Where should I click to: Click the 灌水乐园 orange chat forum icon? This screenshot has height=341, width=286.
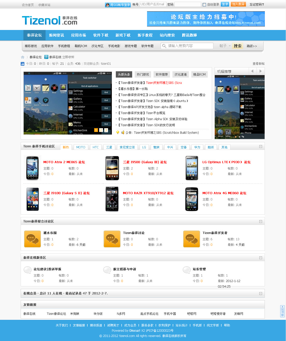coord(32,239)
